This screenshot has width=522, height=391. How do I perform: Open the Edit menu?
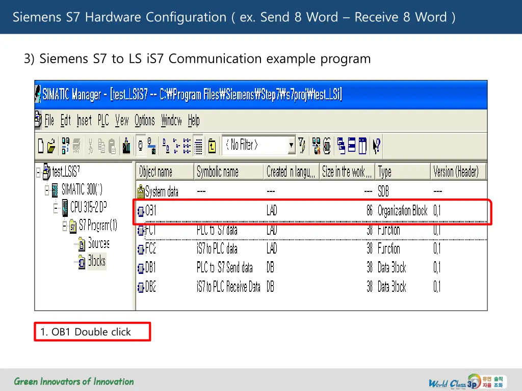point(66,120)
